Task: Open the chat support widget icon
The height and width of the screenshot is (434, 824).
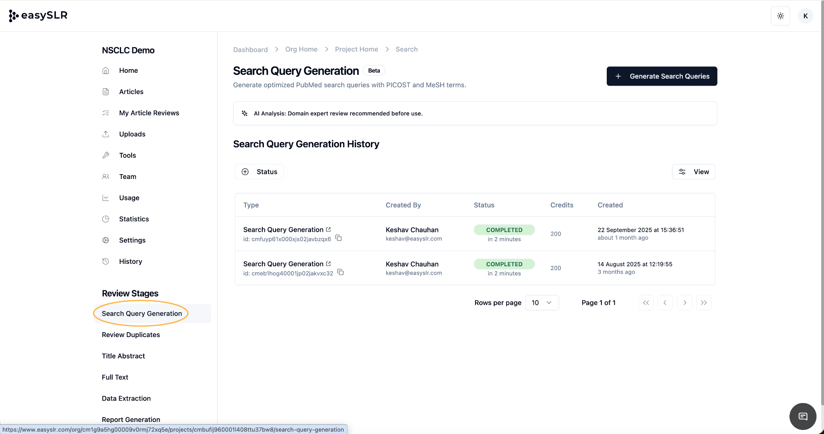Action: coord(803,416)
